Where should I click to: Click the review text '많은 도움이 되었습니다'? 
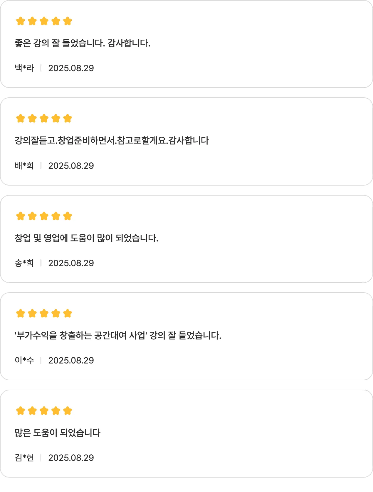[58, 433]
